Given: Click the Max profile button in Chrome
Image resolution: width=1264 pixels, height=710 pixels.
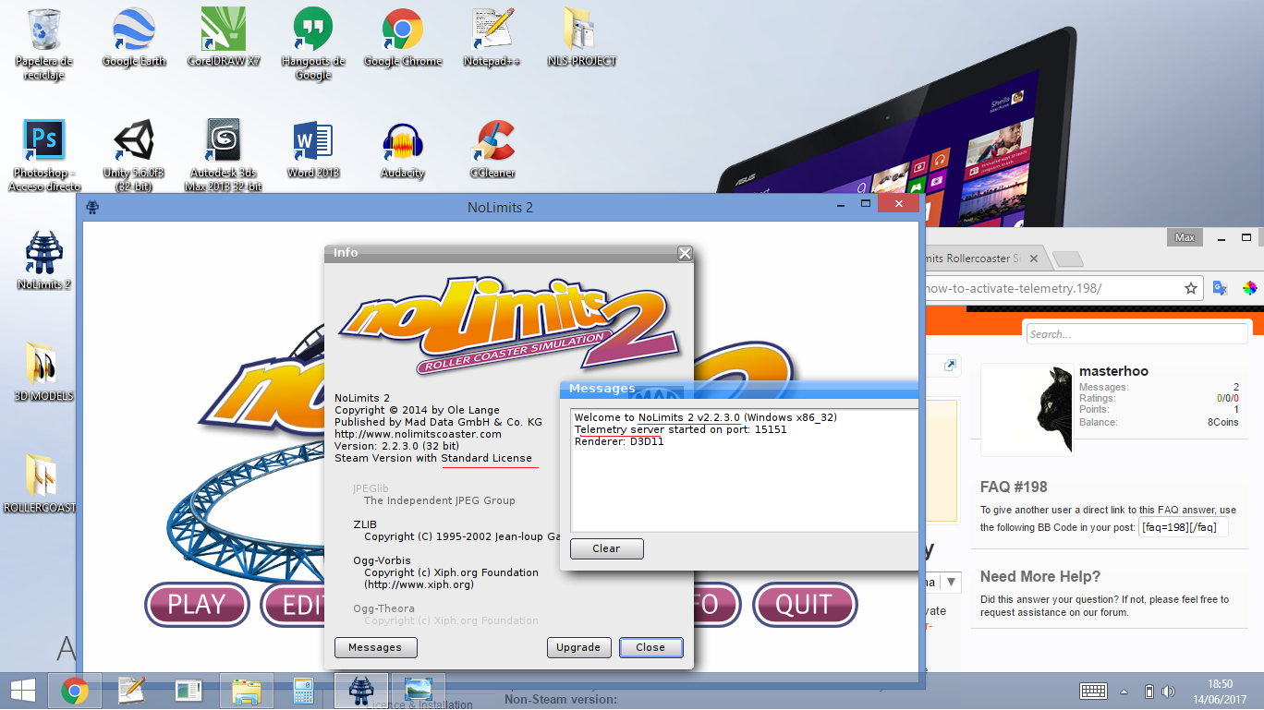Looking at the screenshot, I should point(1185,237).
